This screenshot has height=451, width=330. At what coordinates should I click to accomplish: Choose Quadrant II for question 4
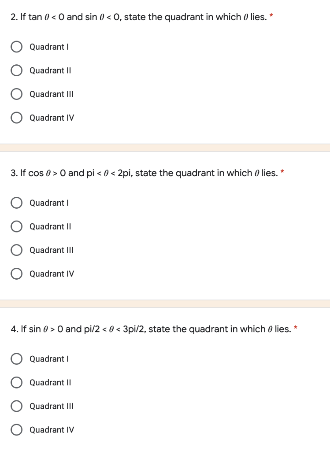pyautogui.click(x=16, y=382)
